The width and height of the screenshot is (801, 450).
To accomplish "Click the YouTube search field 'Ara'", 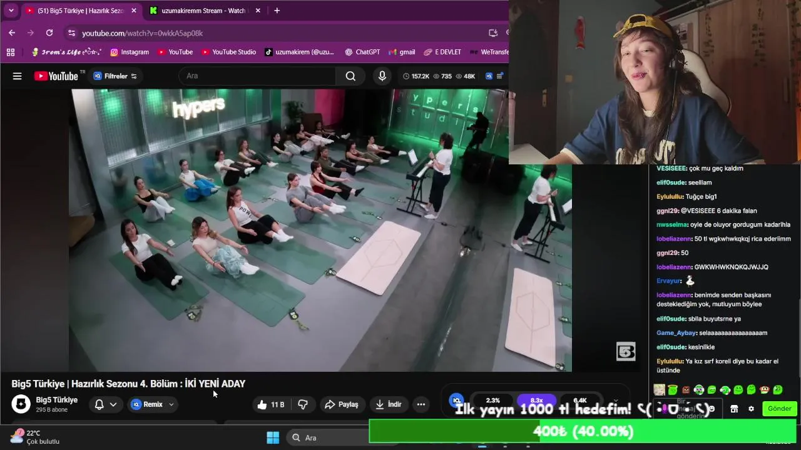I will coord(258,76).
